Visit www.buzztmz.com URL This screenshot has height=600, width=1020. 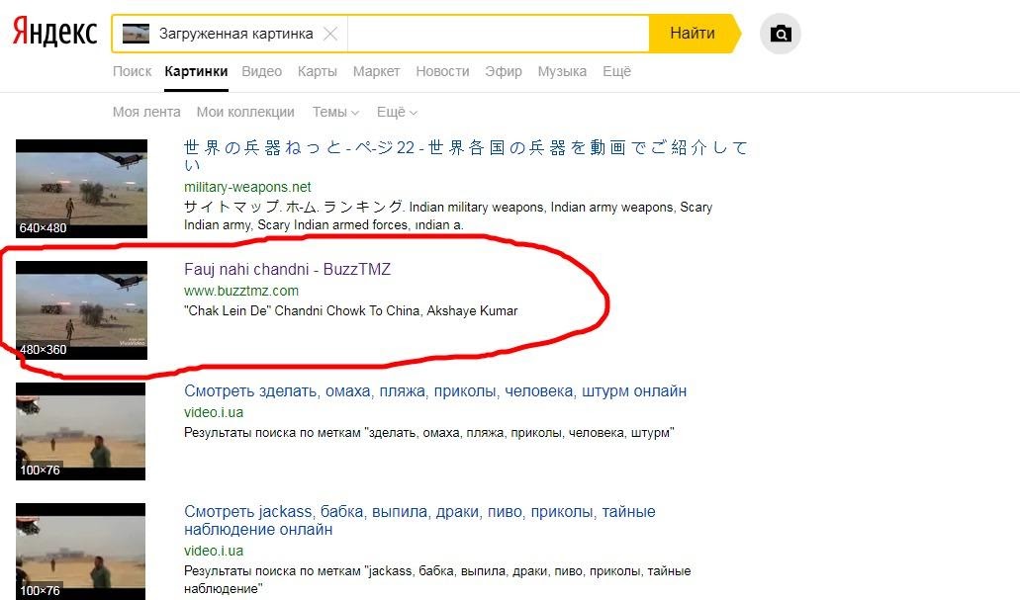pos(241,291)
